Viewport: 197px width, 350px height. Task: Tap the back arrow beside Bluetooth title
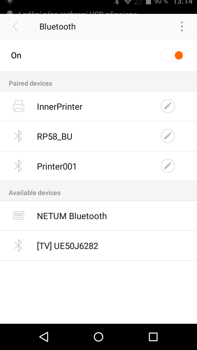pos(15,26)
